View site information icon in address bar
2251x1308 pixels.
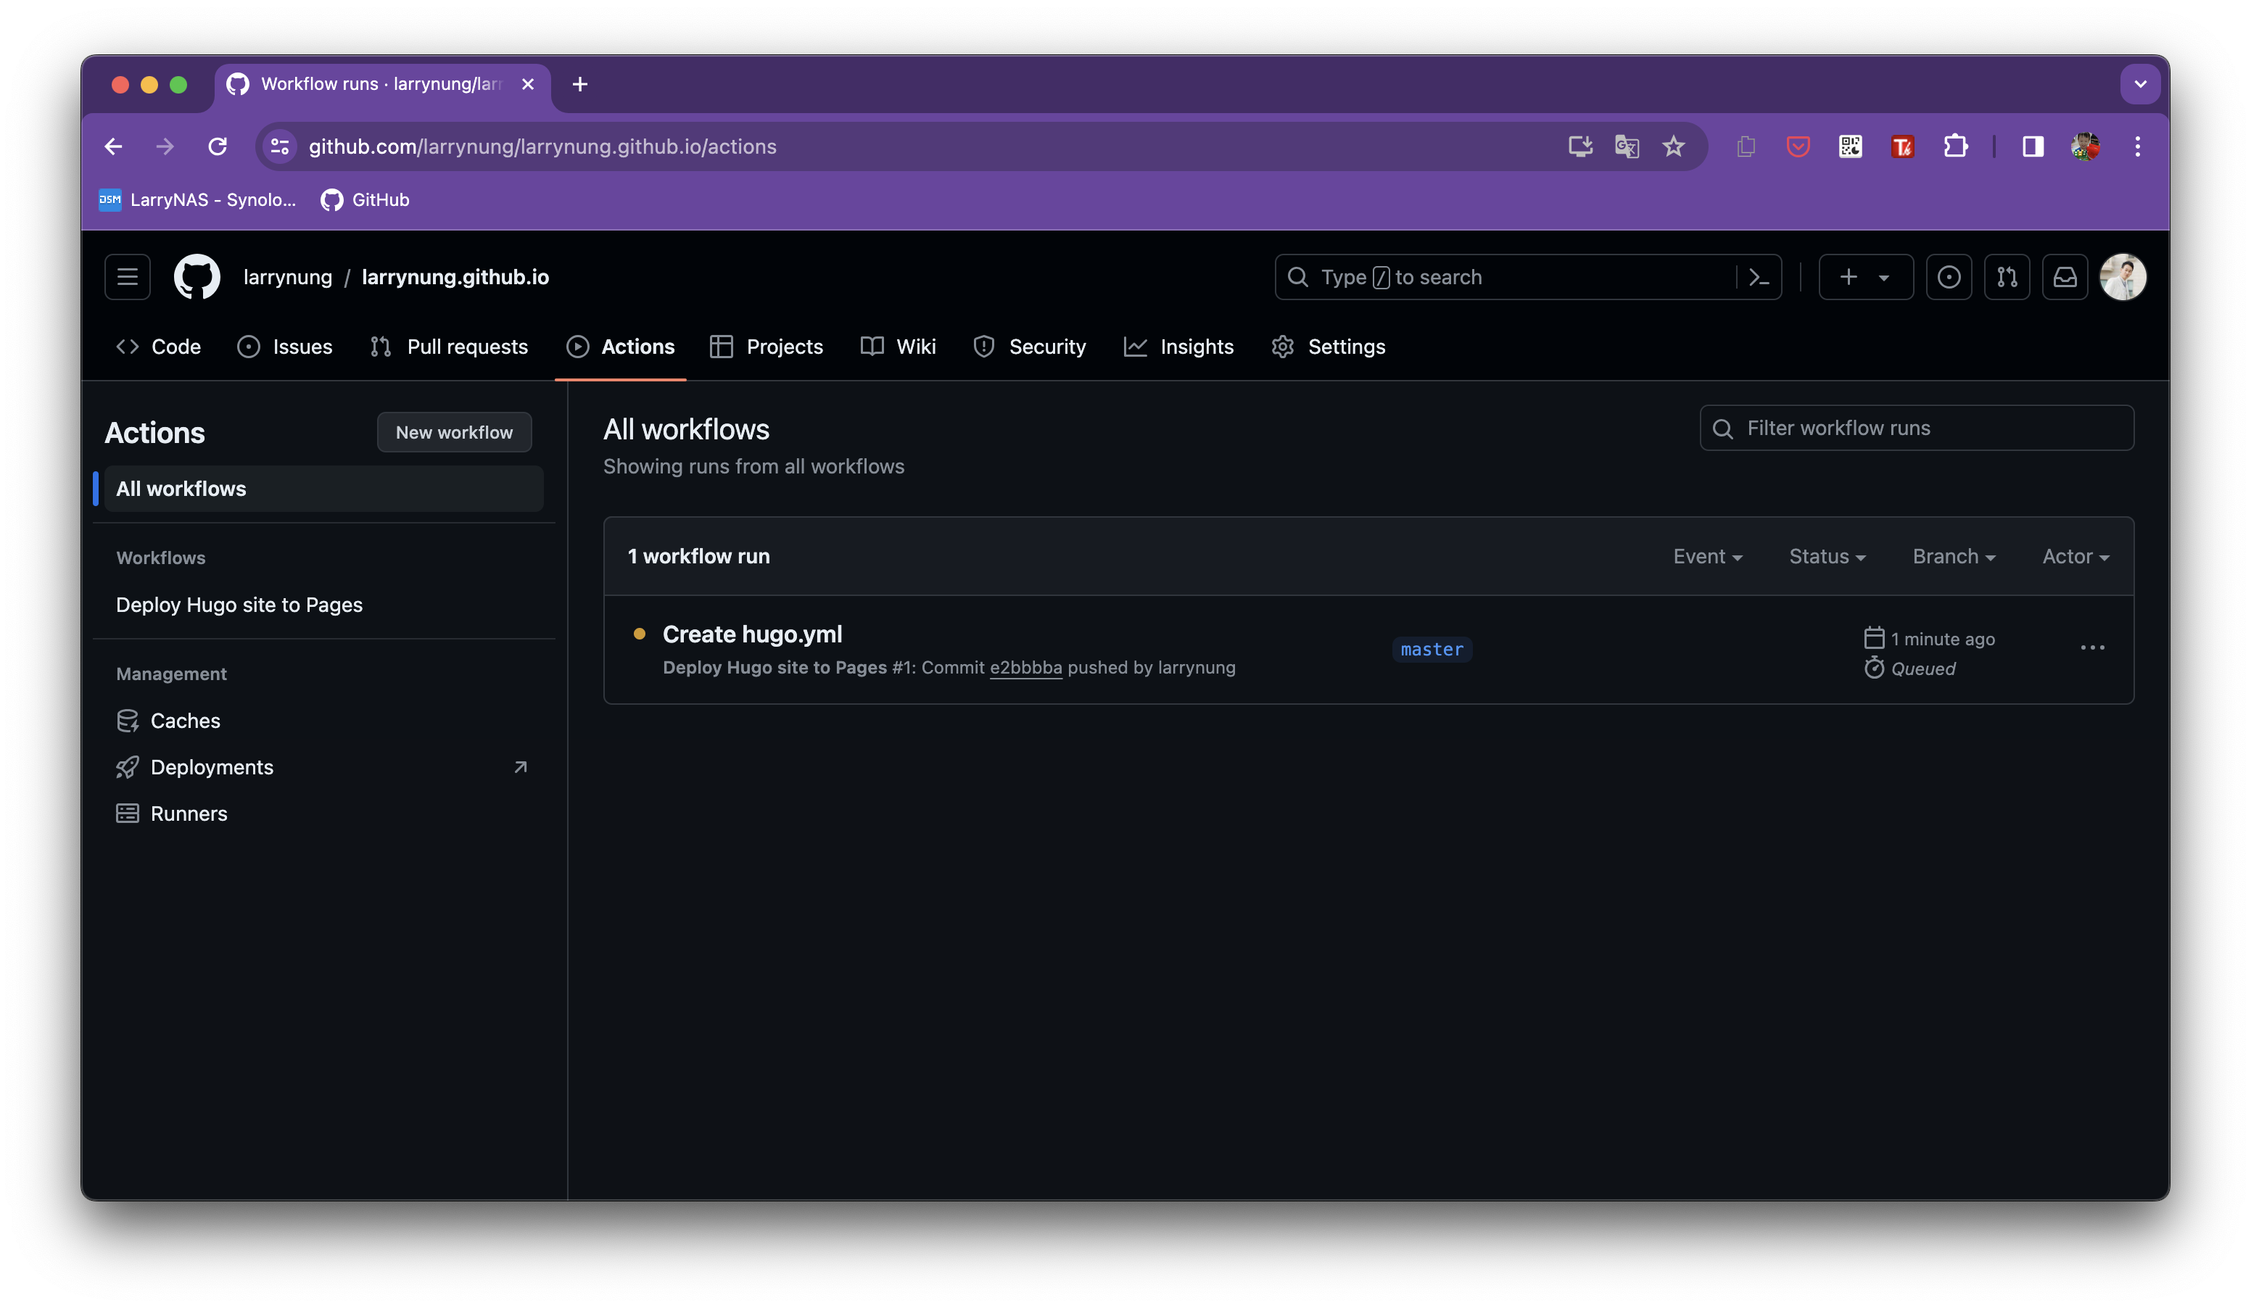(x=280, y=146)
